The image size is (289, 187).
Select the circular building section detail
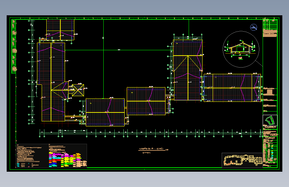point(241,49)
